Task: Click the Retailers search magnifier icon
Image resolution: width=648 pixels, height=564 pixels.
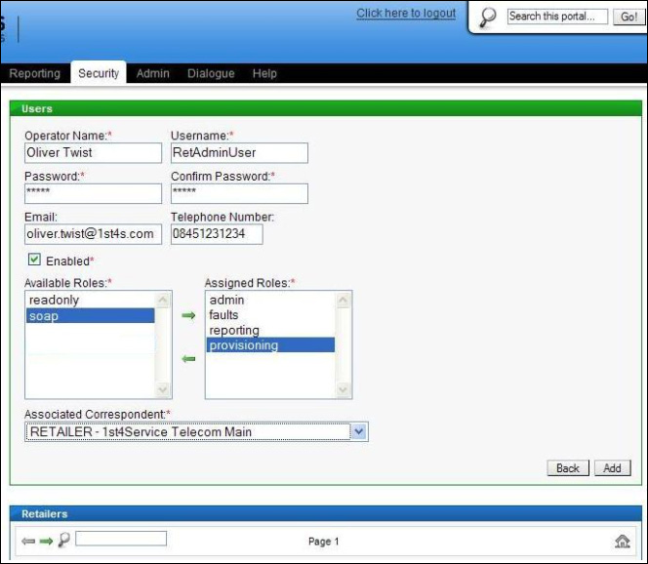Action: click(63, 540)
